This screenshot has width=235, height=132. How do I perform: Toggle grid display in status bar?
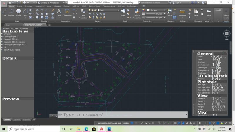132,123
